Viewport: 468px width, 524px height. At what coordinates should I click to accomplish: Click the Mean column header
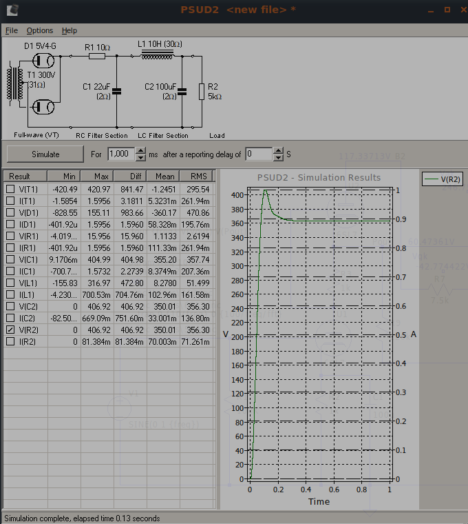point(163,176)
